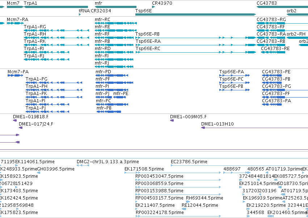Click clone DME1-017J24.F label
This screenshot has width=308, height=218.
point(36,124)
